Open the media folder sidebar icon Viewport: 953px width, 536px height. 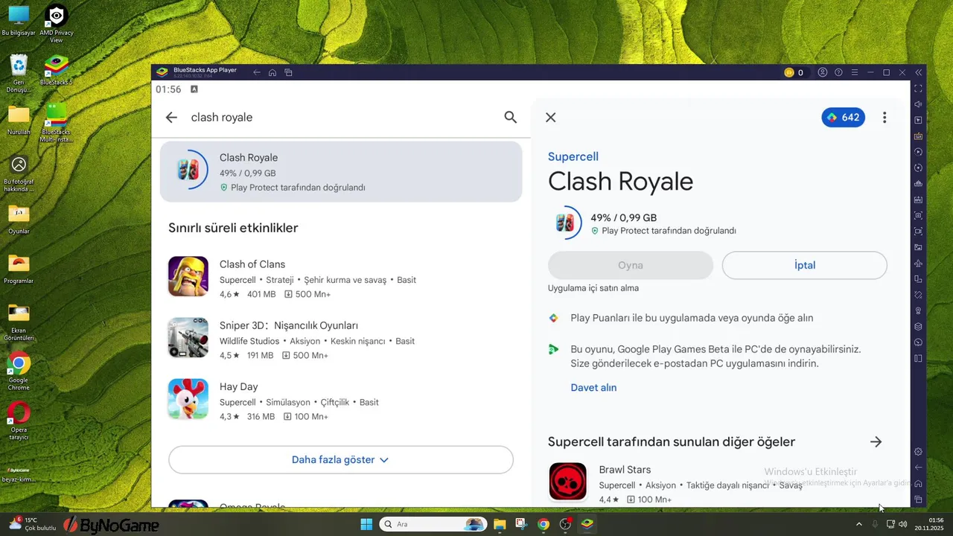(918, 247)
